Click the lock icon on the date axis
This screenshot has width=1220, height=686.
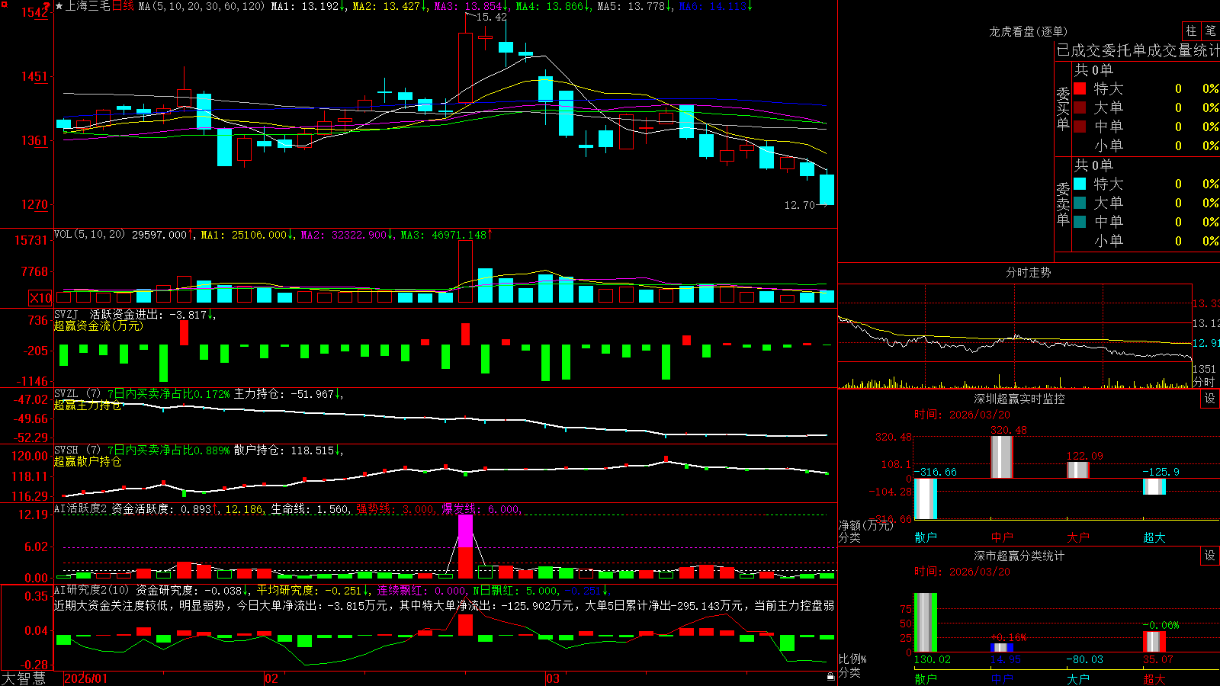point(830,677)
